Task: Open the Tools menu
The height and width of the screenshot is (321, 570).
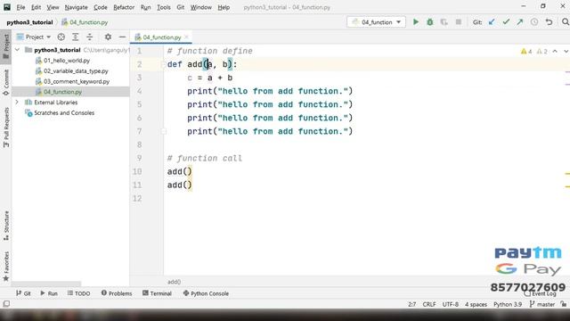Action: coord(164,7)
